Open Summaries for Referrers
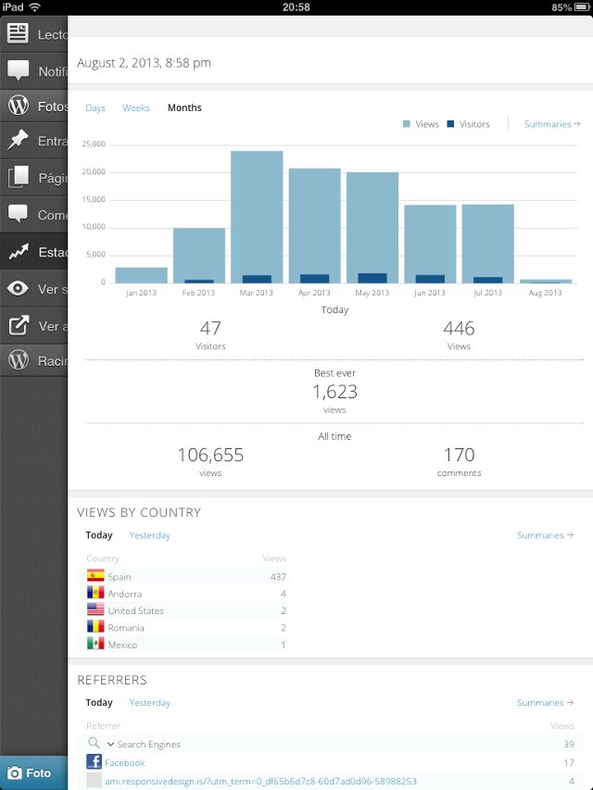The width and height of the screenshot is (593, 790). 545,702
